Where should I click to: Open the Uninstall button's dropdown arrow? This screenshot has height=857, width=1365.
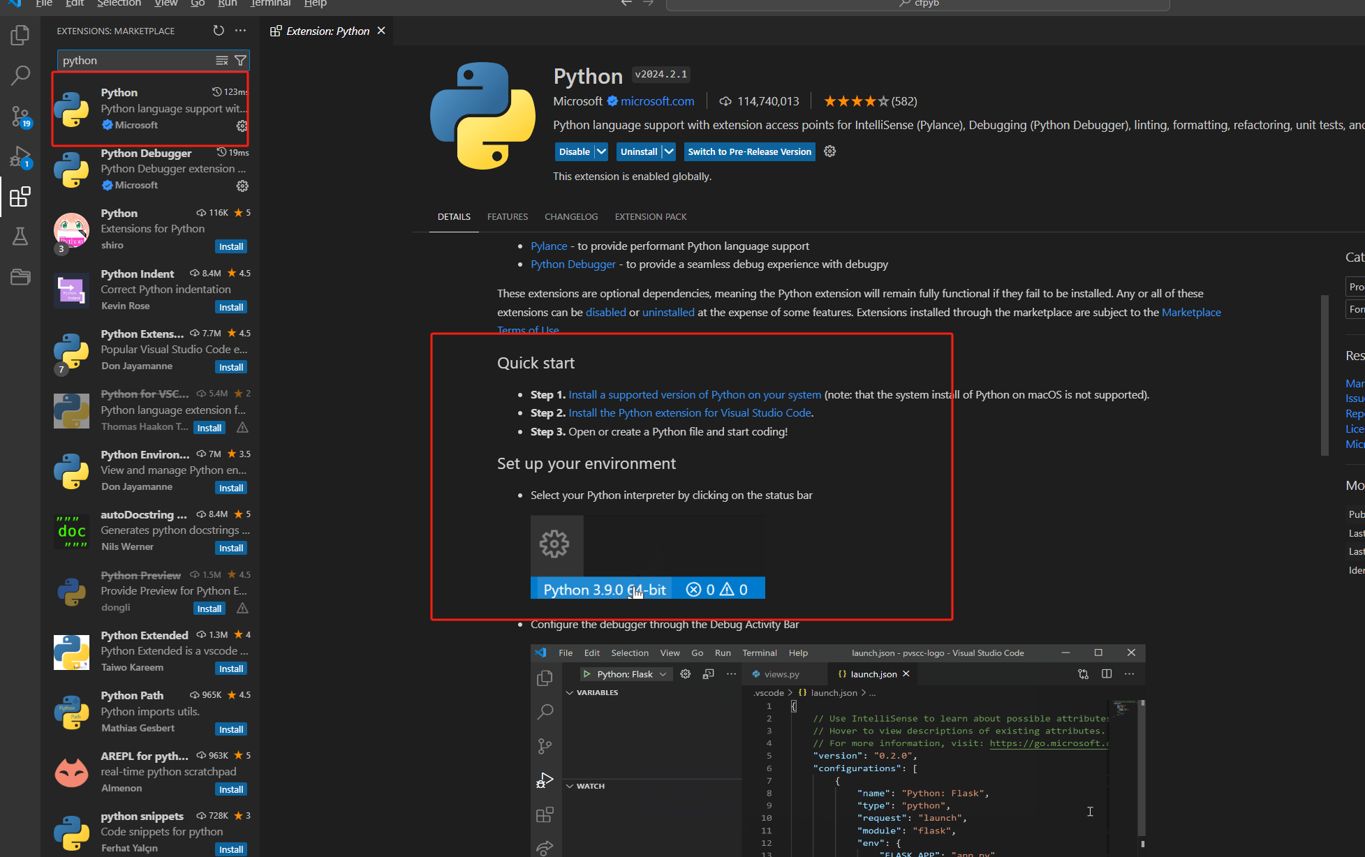coord(668,151)
